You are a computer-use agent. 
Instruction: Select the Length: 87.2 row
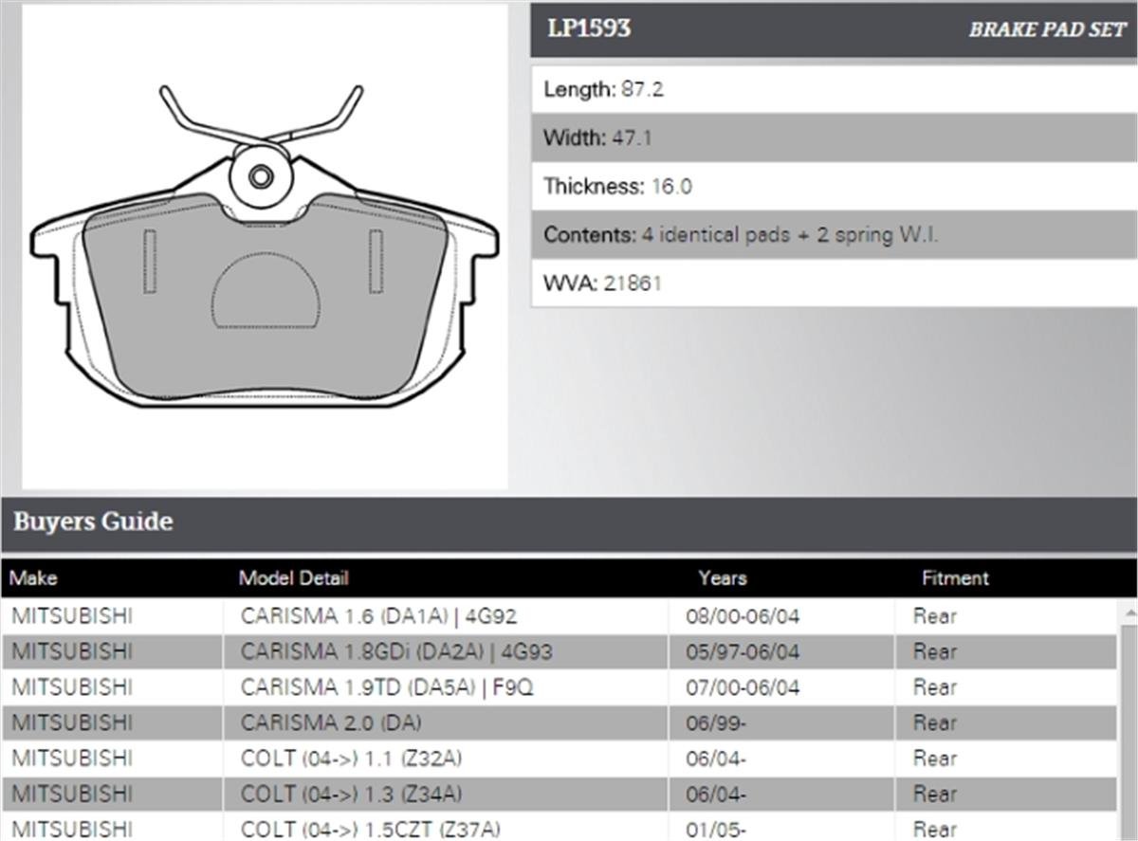point(835,90)
